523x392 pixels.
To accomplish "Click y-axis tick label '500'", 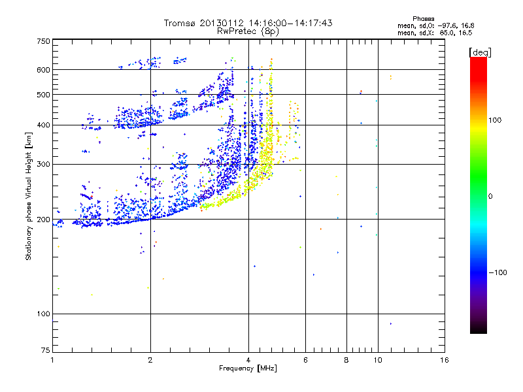I will click(x=43, y=95).
